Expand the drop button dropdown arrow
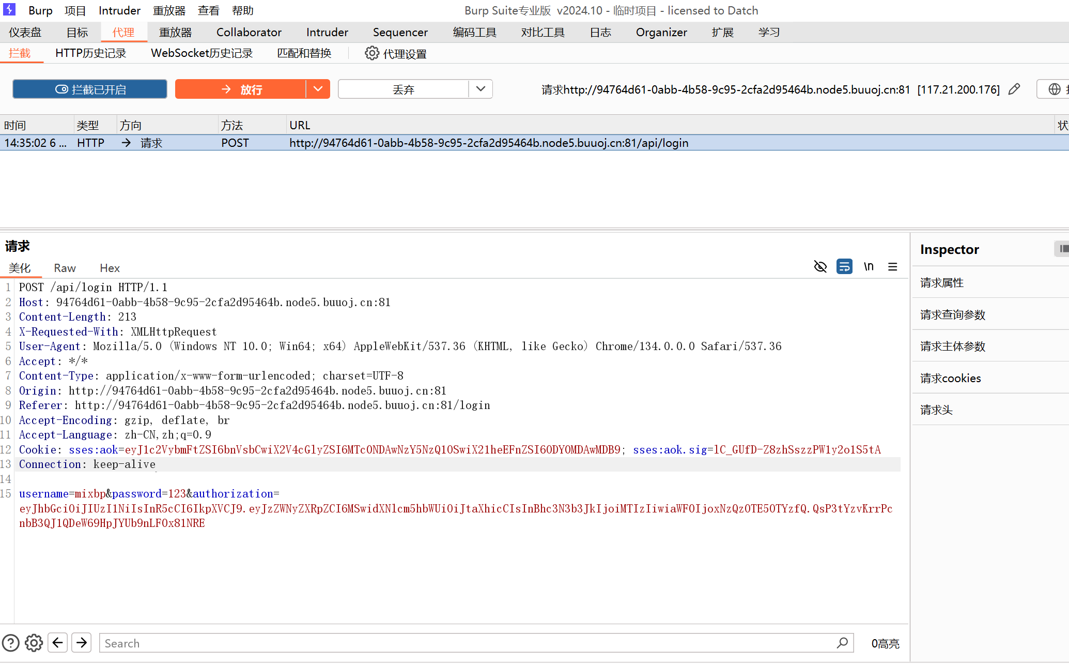Viewport: 1069px width, 664px height. tap(481, 89)
